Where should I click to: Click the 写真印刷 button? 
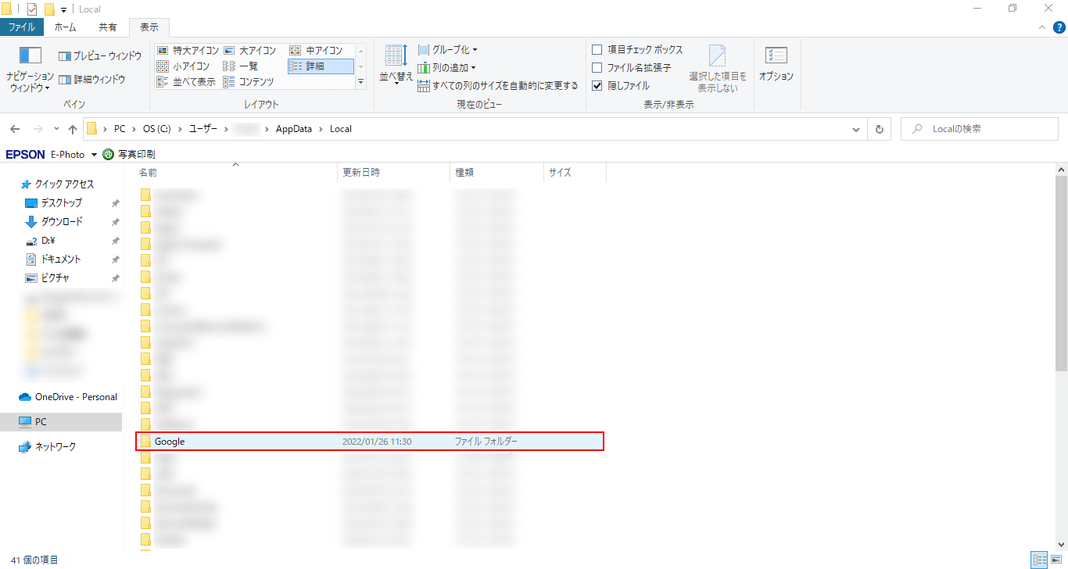coord(129,155)
